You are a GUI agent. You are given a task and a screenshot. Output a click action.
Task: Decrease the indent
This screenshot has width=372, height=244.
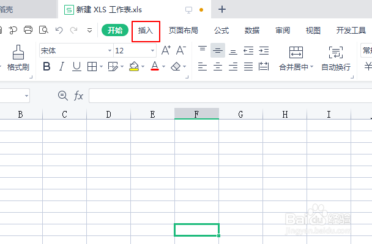click(248, 50)
